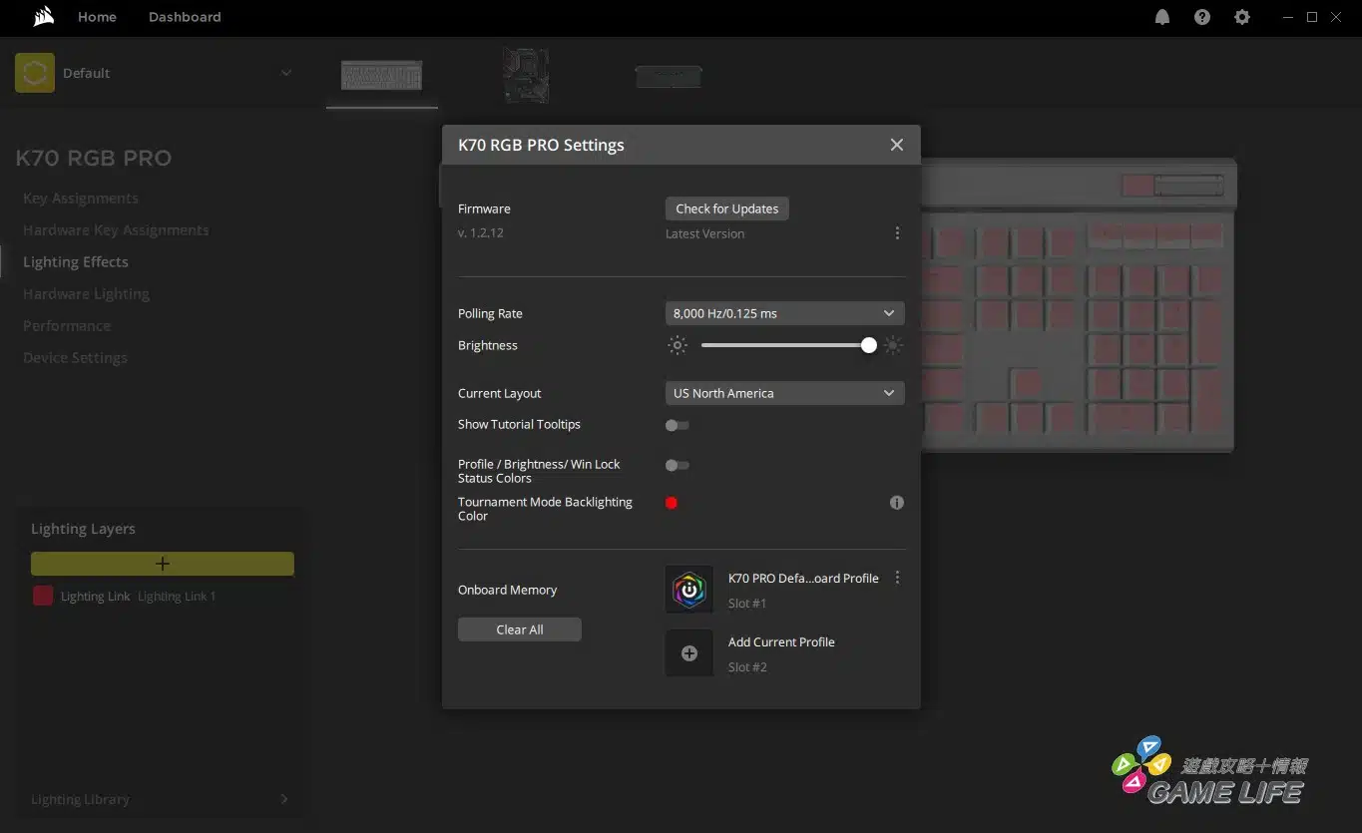1362x833 pixels.
Task: Go to the Home tab
Action: (x=97, y=17)
